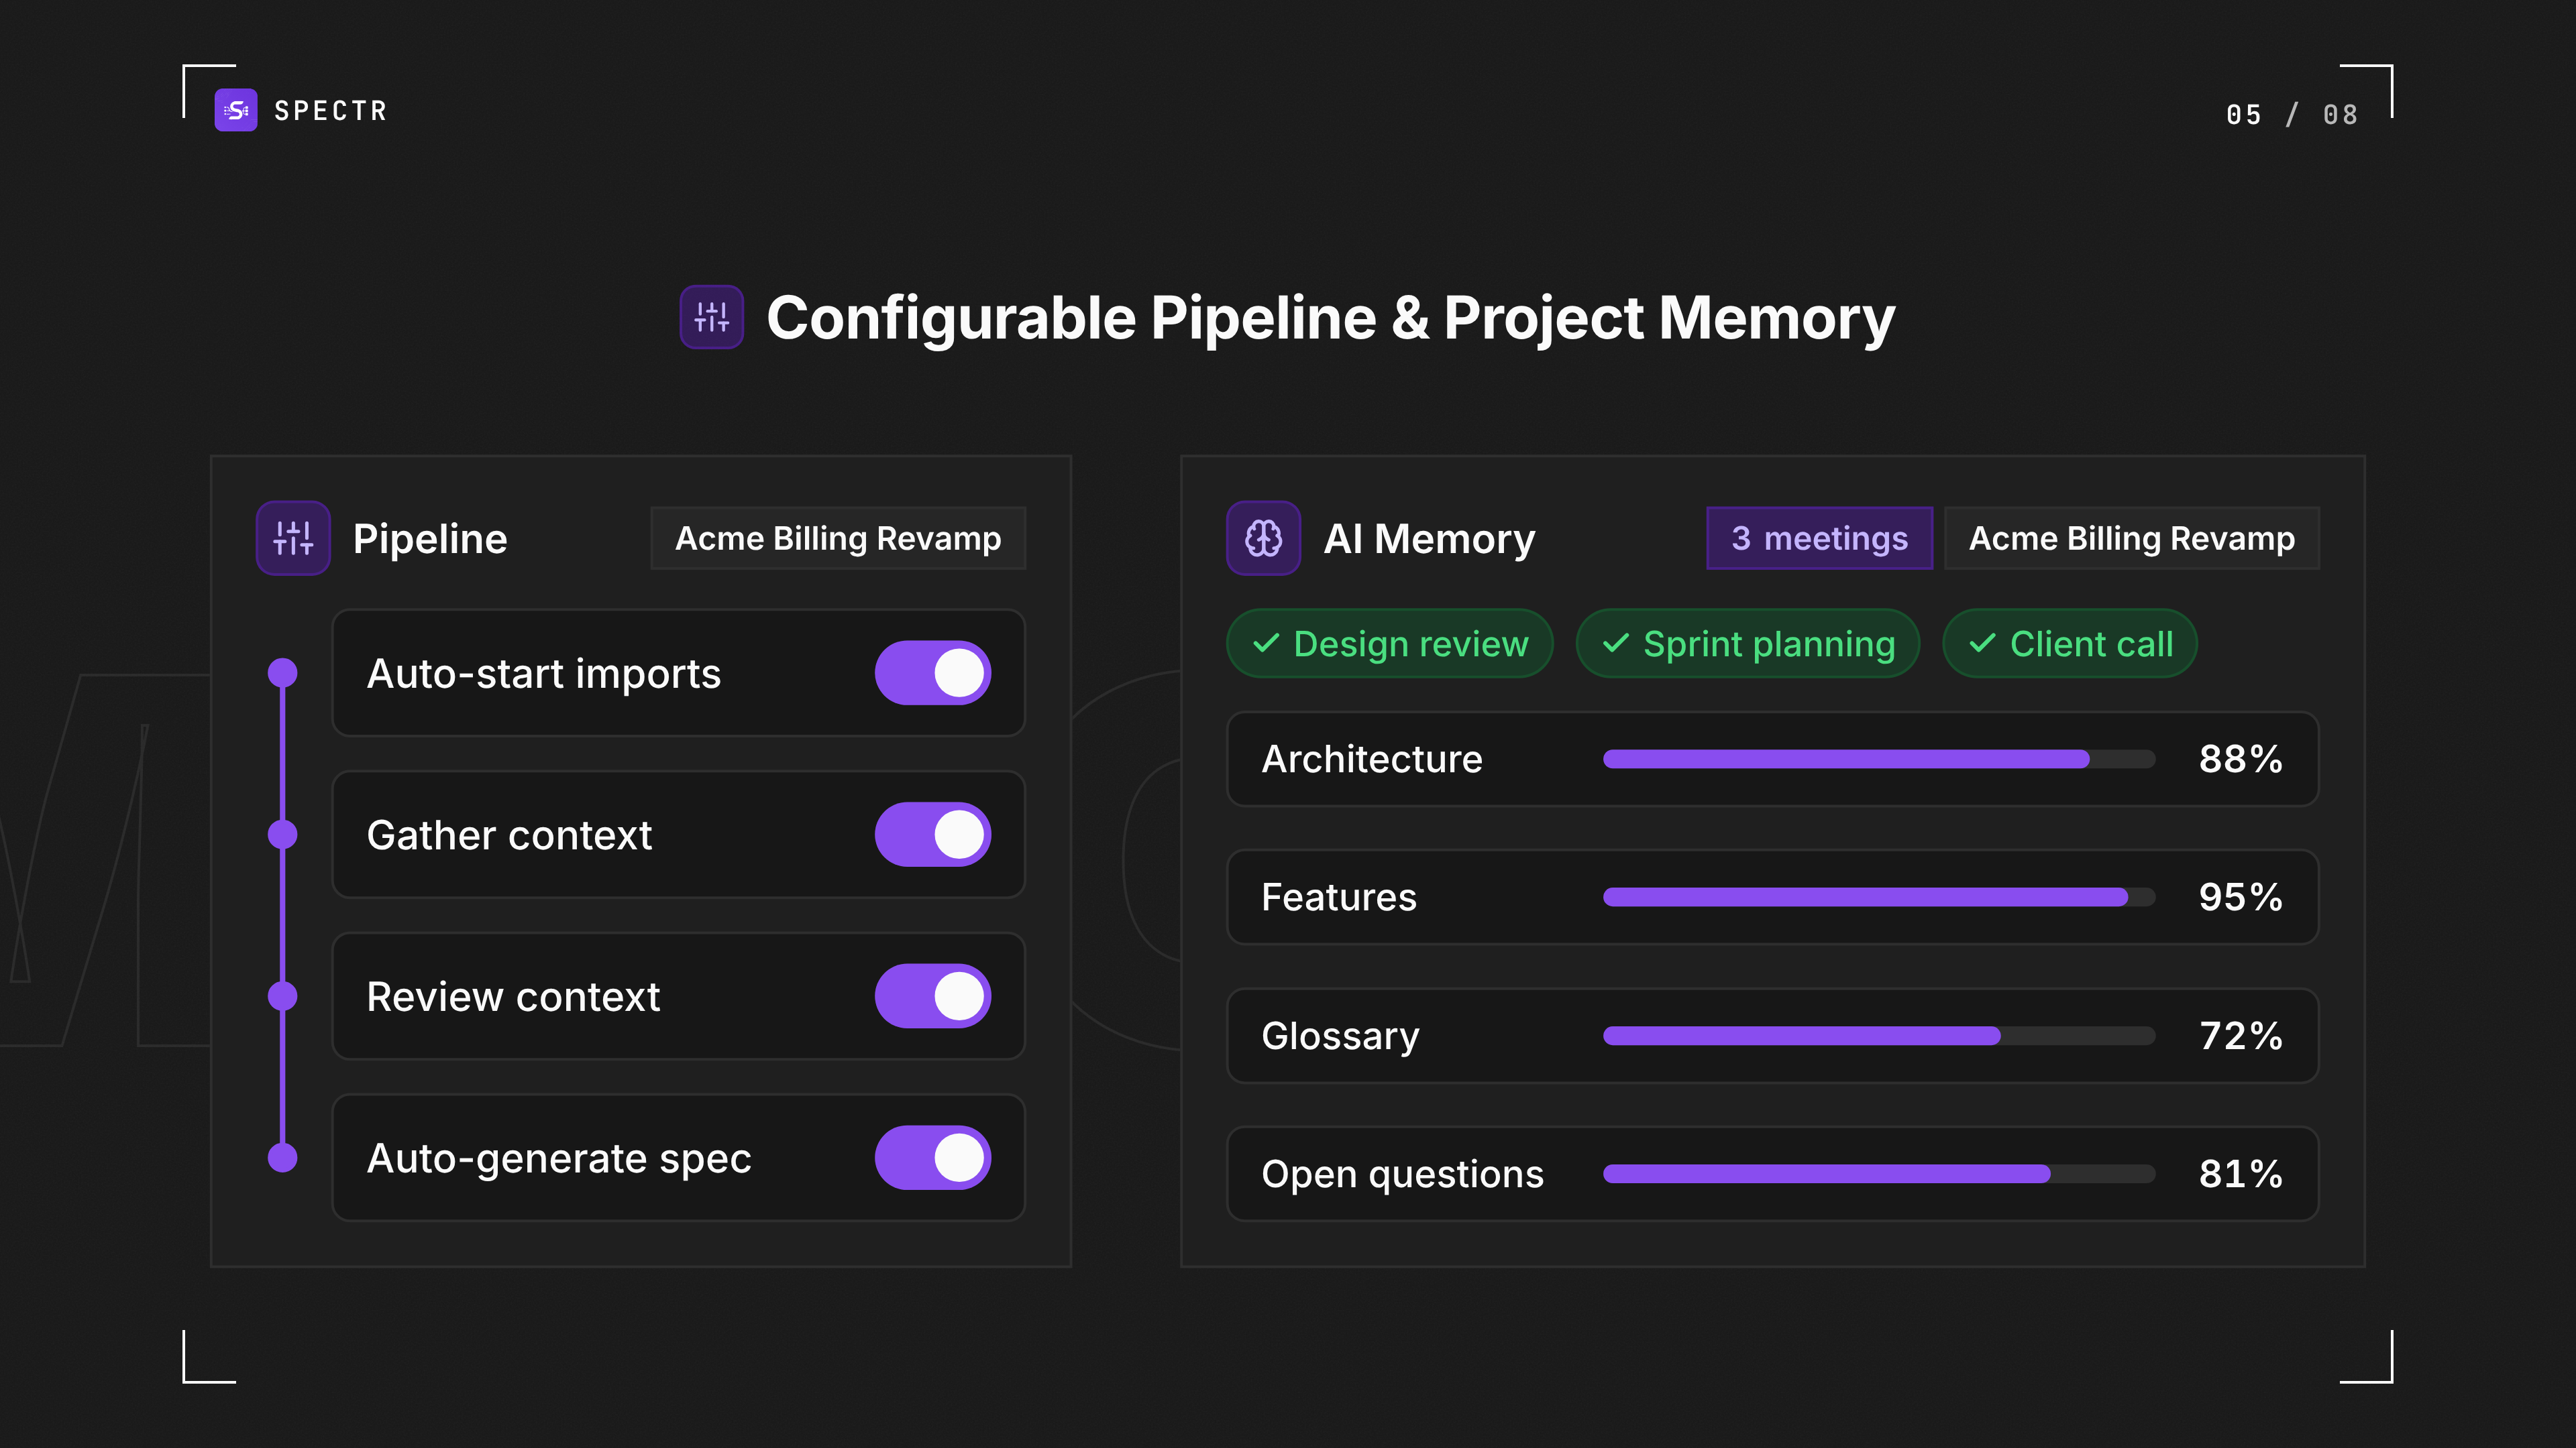The height and width of the screenshot is (1448, 2576).
Task: Click the Auto-start imports timeline dot
Action: pos(283,672)
